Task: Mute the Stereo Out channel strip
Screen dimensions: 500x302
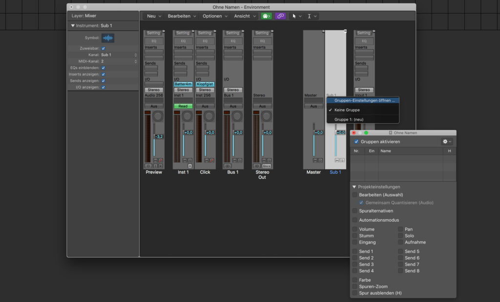Action: point(264,160)
